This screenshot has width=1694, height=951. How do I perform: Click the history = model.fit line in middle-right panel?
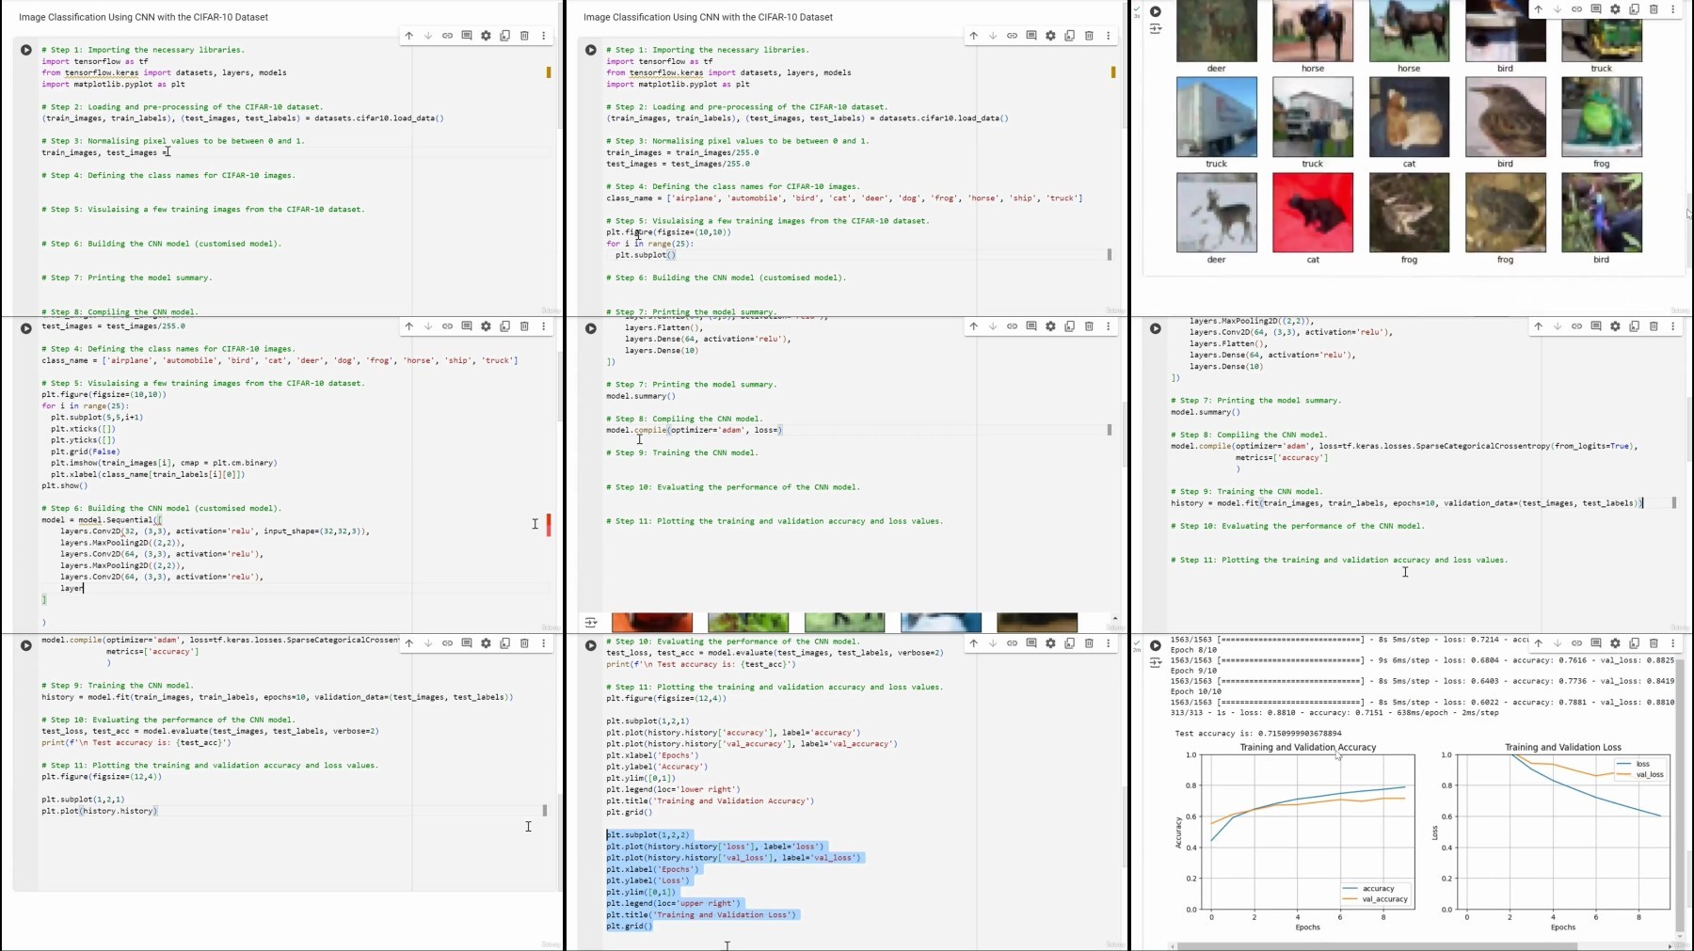[1406, 503]
